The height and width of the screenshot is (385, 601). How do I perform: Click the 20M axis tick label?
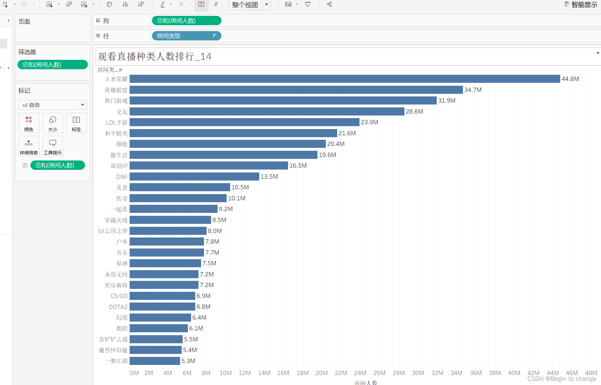322,373
